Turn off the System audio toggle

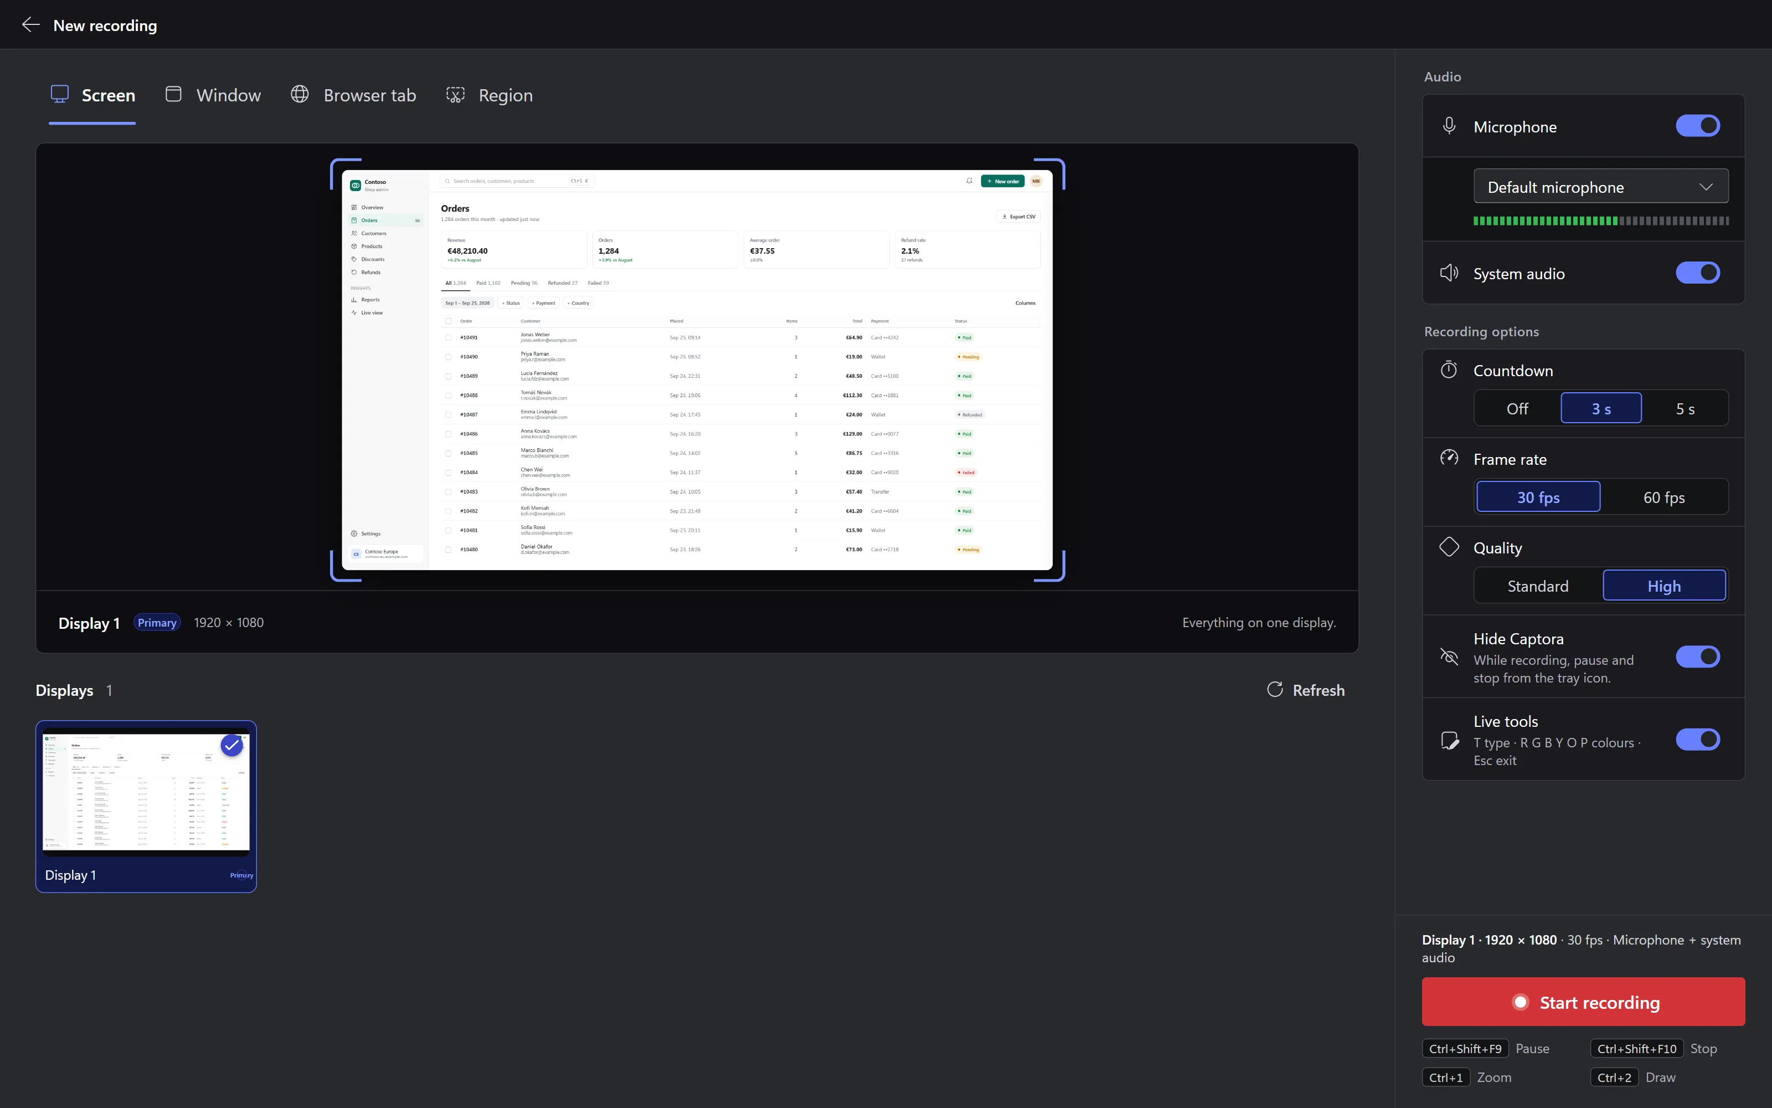click(x=1697, y=273)
